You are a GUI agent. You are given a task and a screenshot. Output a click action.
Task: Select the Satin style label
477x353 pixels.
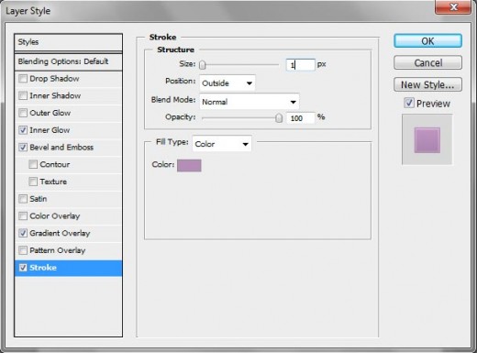pos(39,199)
